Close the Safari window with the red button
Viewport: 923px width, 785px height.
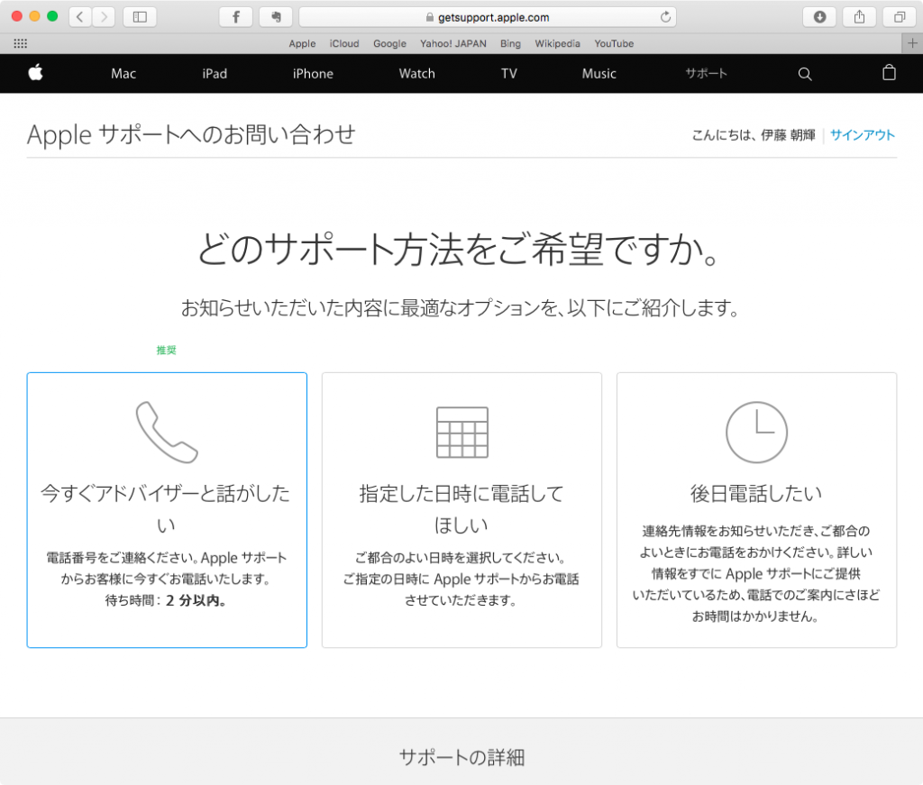click(17, 16)
